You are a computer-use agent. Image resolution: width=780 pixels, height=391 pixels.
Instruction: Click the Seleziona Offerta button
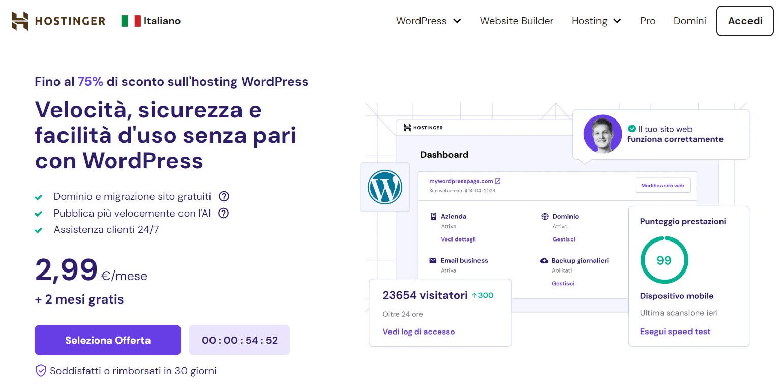[x=108, y=340]
